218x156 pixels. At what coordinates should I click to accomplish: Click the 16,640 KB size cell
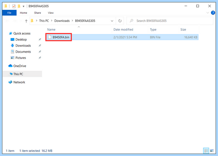(191, 37)
